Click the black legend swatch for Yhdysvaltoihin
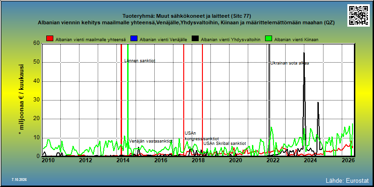374x187 pixels. (x=195, y=39)
